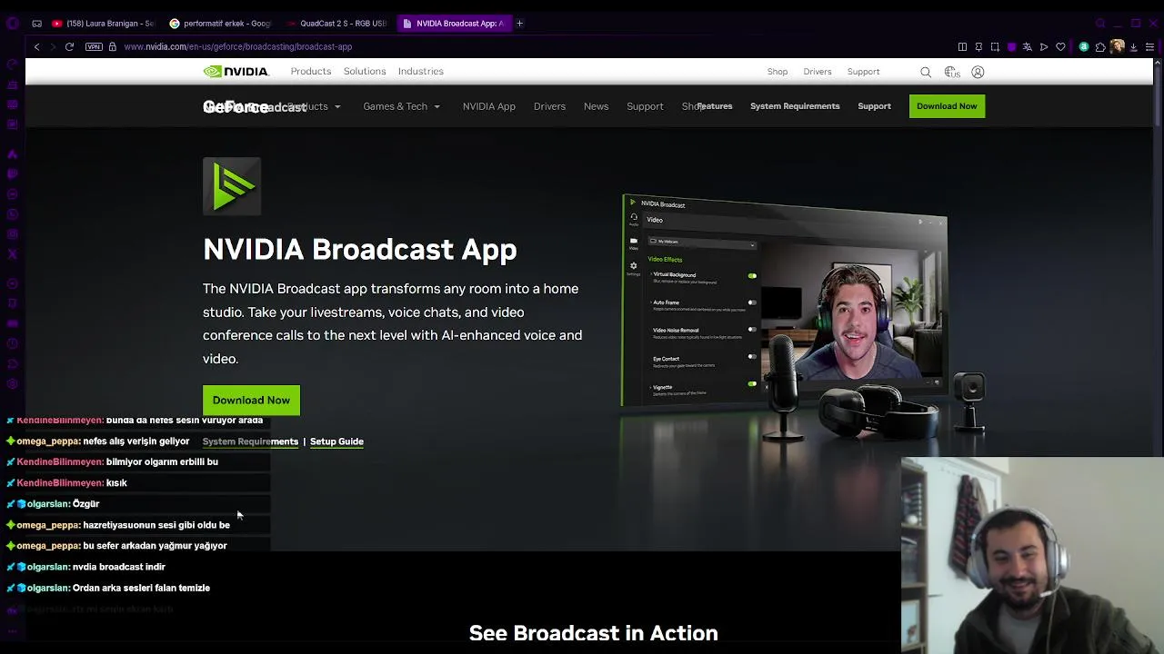Click Download Now button below description
The height and width of the screenshot is (654, 1164).
click(x=251, y=400)
